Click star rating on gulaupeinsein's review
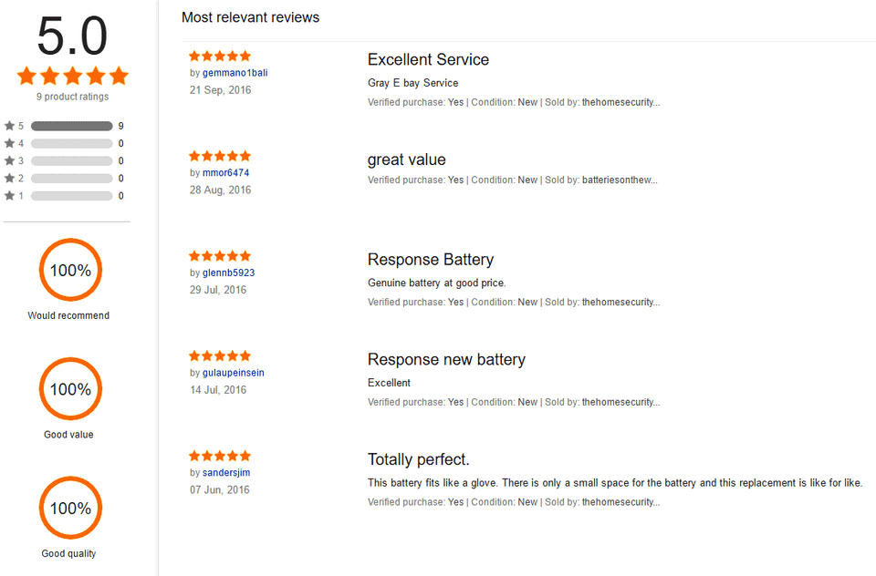Image resolution: width=876 pixels, height=576 pixels. (219, 356)
